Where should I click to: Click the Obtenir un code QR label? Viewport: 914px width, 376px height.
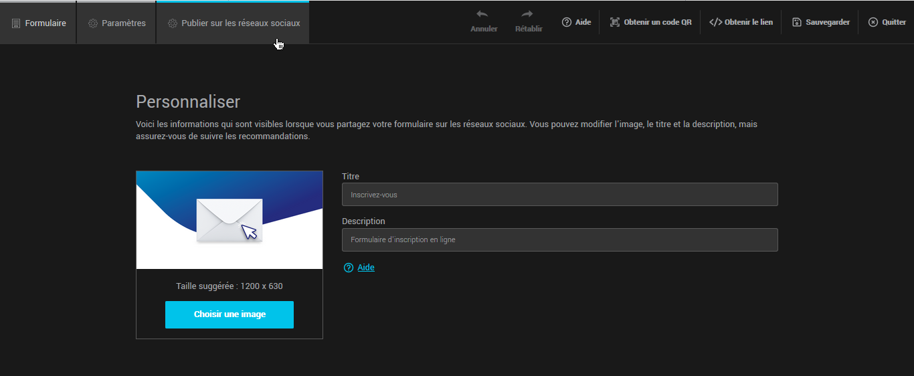pyautogui.click(x=657, y=22)
